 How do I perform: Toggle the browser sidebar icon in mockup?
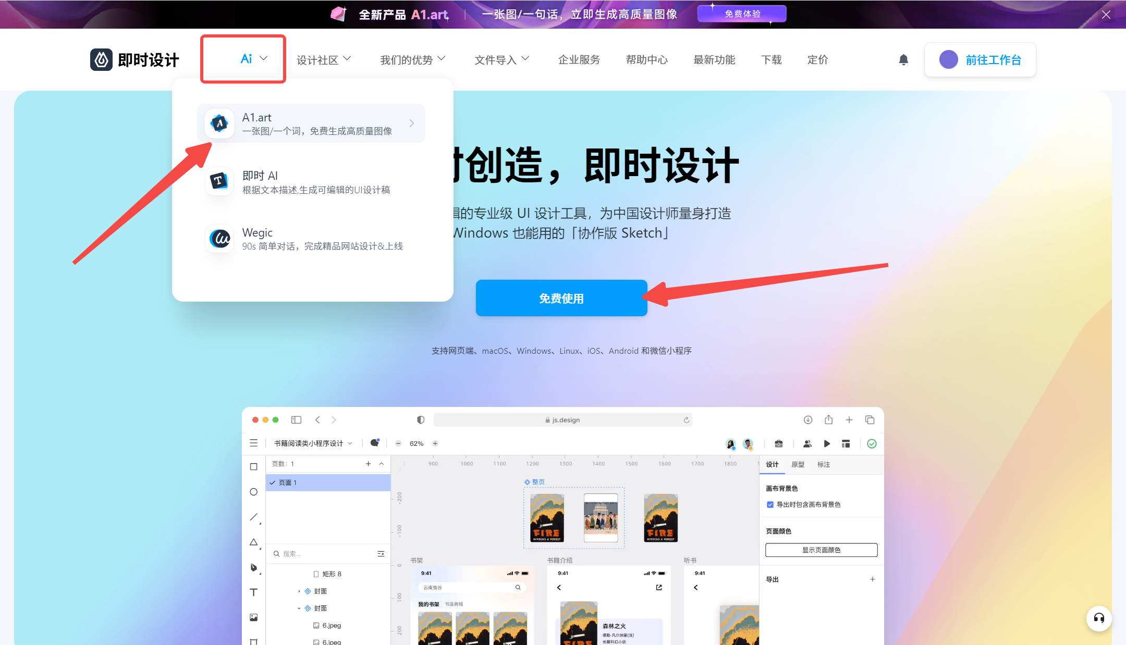click(x=296, y=420)
